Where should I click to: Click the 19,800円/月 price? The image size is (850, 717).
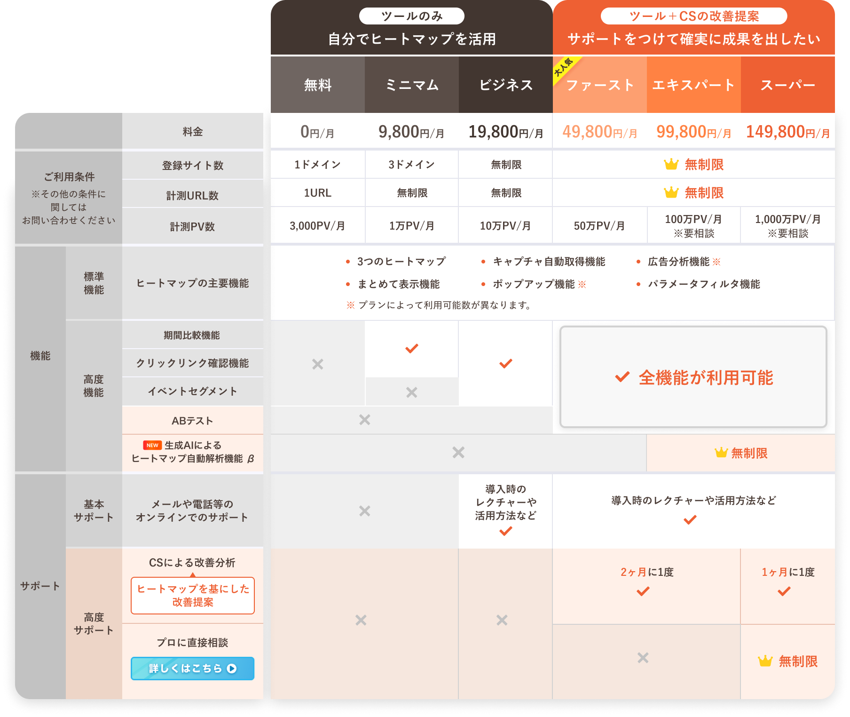tap(506, 132)
